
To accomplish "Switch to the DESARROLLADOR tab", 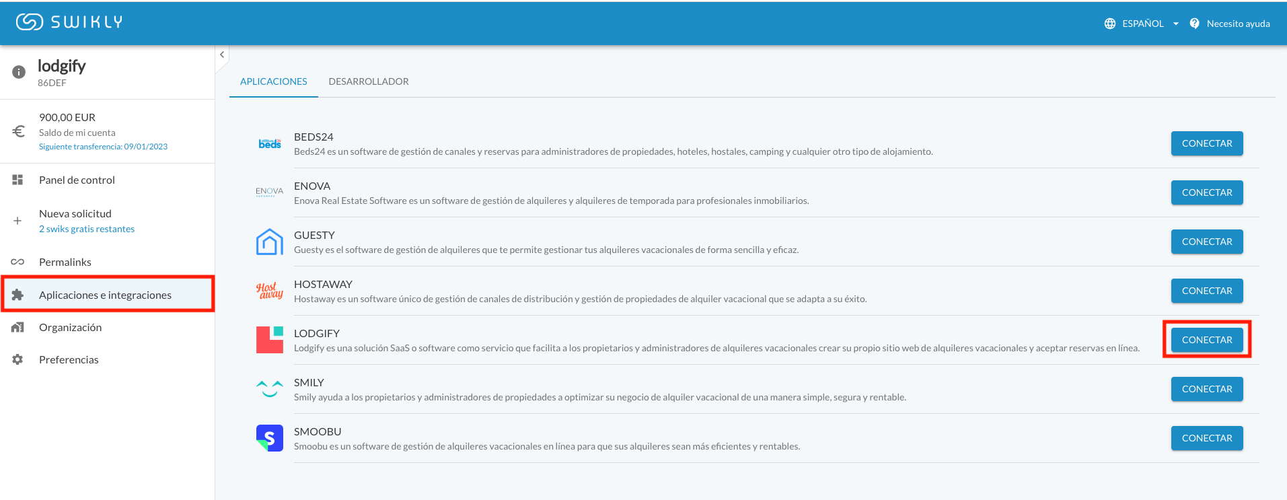I will tap(369, 81).
